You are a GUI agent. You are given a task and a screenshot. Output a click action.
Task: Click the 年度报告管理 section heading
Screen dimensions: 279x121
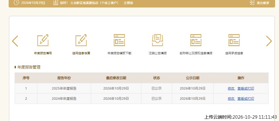[29, 67]
